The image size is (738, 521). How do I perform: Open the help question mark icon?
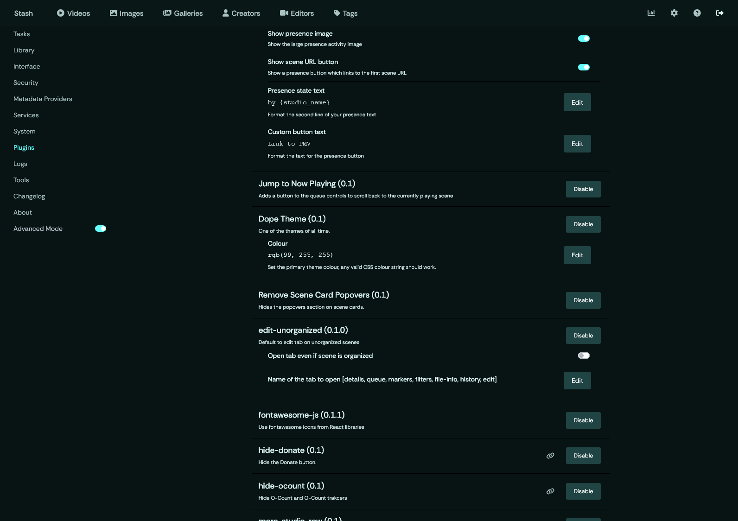[697, 13]
